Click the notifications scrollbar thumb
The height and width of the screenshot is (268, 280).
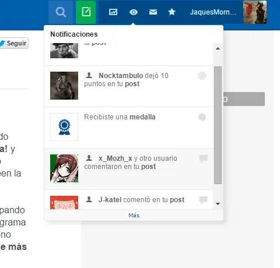[x=218, y=125]
